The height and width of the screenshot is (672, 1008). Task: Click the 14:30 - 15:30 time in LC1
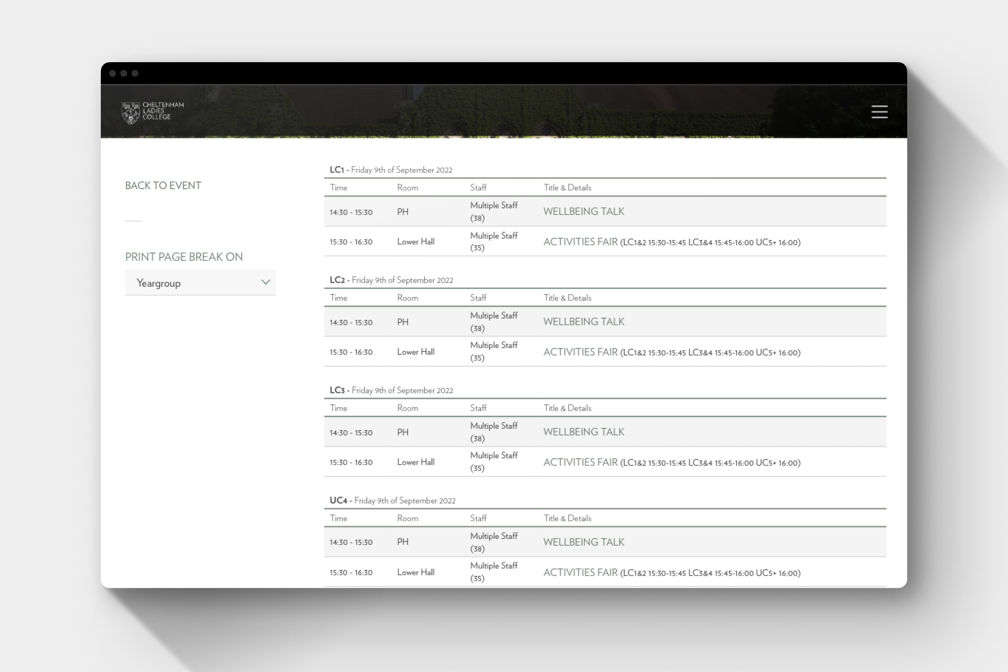[x=351, y=212]
